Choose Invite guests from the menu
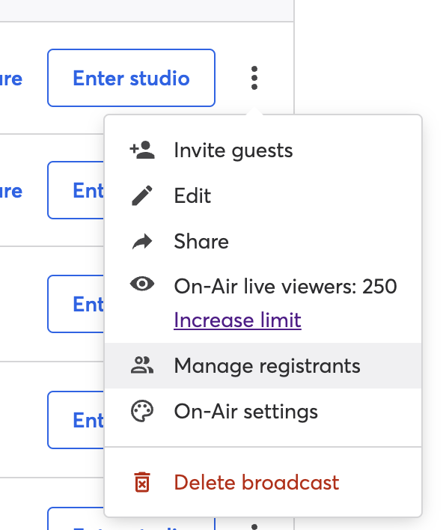The height and width of the screenshot is (530, 446). coord(263,150)
